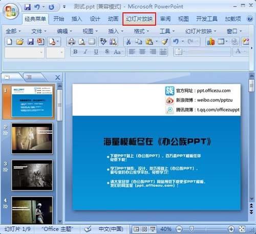Open the round Office button menu
The image size is (256, 234).
pos(11,11)
